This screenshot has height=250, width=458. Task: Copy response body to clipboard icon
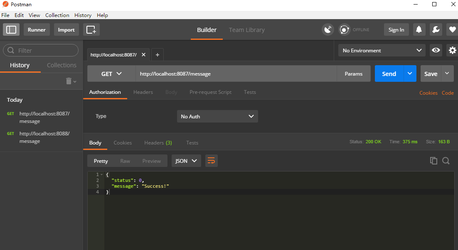(433, 161)
